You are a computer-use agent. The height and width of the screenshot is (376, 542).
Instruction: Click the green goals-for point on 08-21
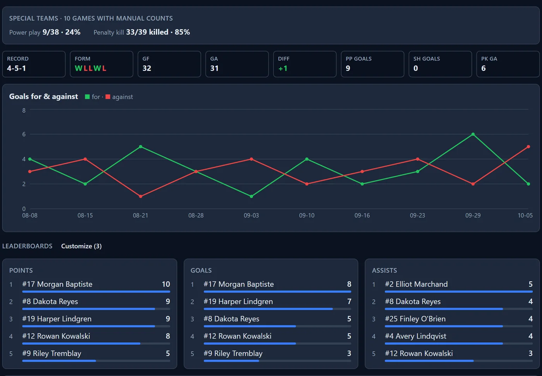[141, 147]
